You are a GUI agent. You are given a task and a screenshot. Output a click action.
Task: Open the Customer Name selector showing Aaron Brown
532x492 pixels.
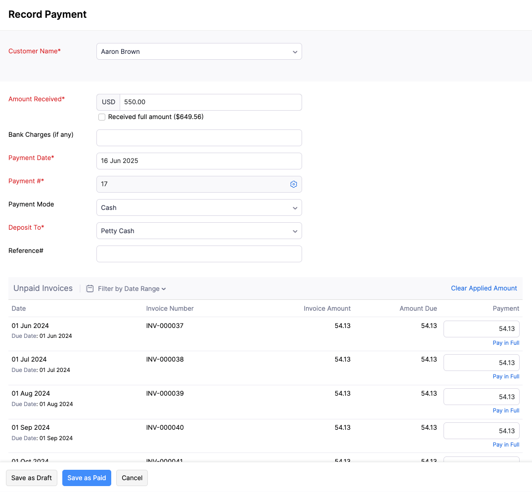[x=199, y=51]
